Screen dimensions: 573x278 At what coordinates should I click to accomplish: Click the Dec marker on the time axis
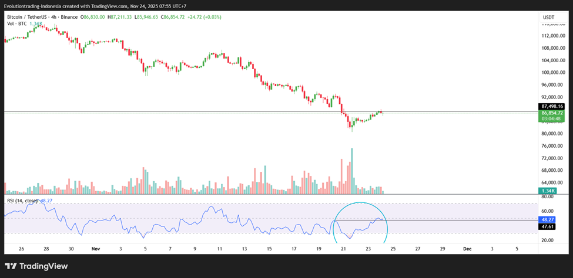(467, 249)
